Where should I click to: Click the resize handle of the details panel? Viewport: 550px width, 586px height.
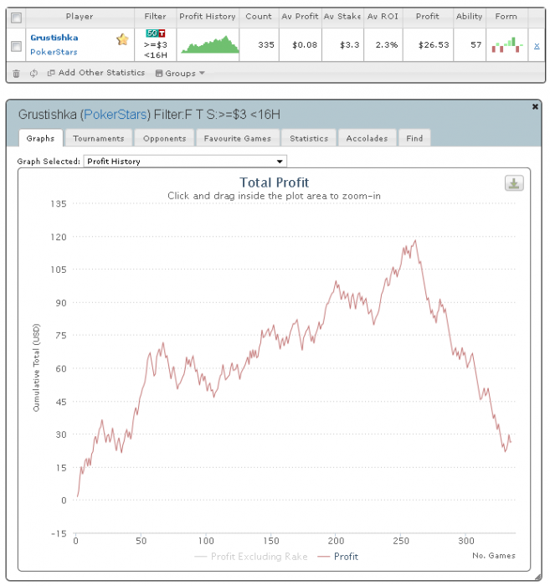click(538, 578)
